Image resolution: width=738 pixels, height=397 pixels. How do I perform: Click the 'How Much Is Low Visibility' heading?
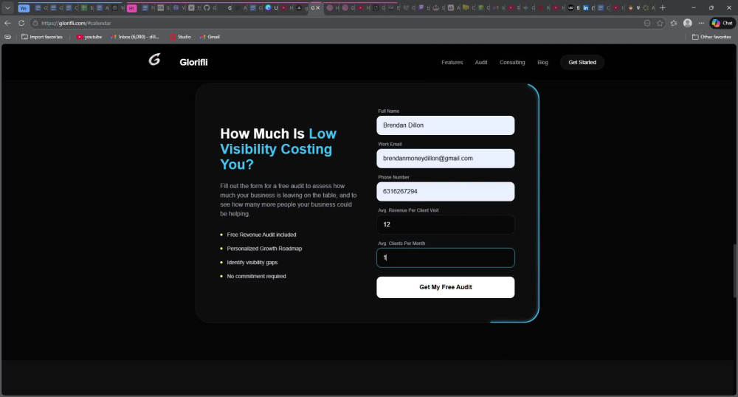[x=278, y=149]
